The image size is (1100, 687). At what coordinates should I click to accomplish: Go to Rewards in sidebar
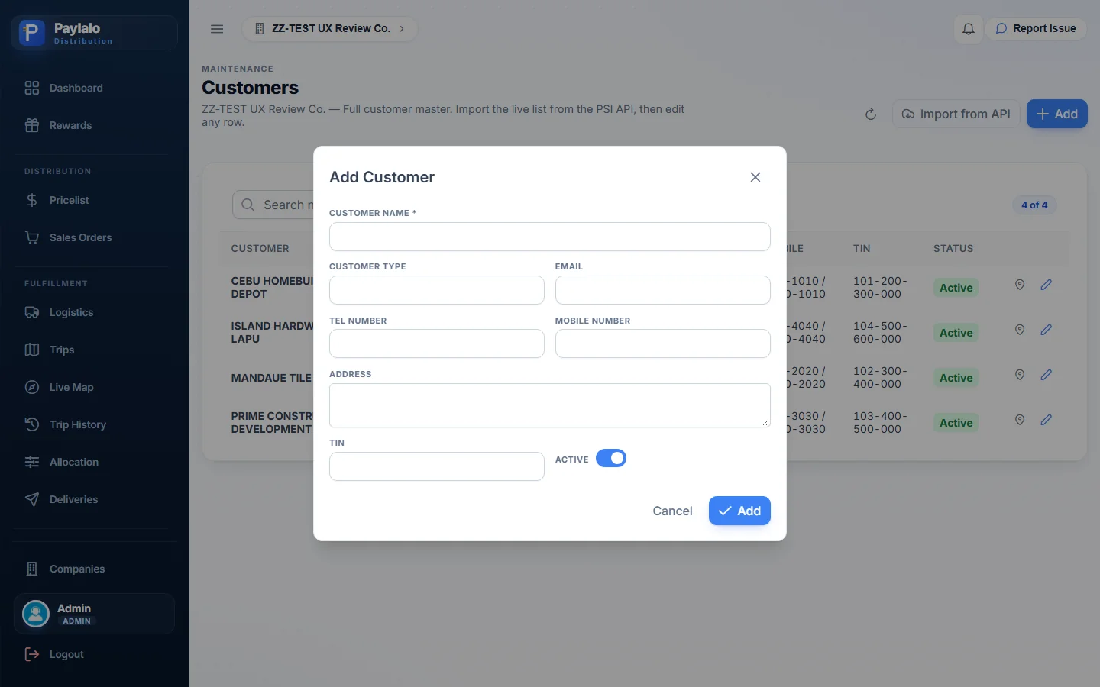pos(95,125)
